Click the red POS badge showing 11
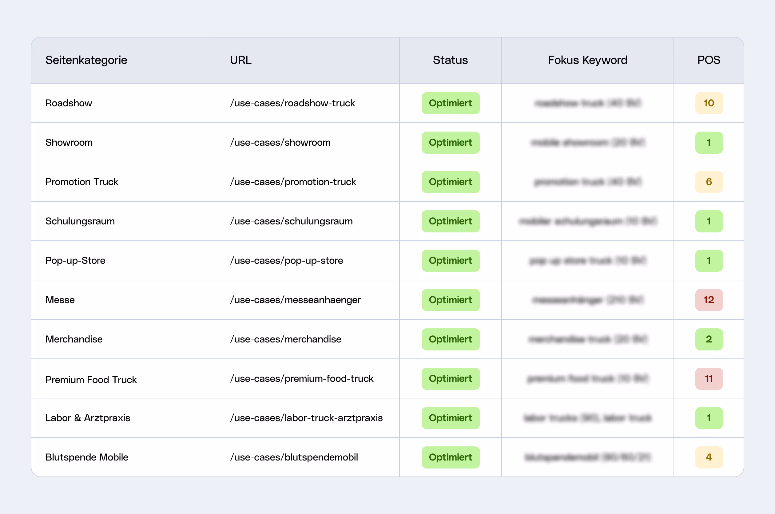Viewport: 775px width, 514px height. tap(709, 379)
